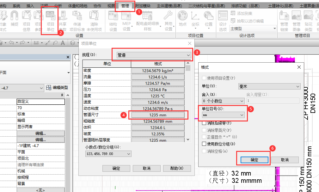Open 其他设置 wrench icon
This screenshot has height=192, width=319.
click(168, 15)
